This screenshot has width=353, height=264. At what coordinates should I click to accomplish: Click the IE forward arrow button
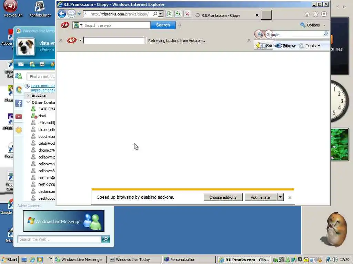click(71, 14)
